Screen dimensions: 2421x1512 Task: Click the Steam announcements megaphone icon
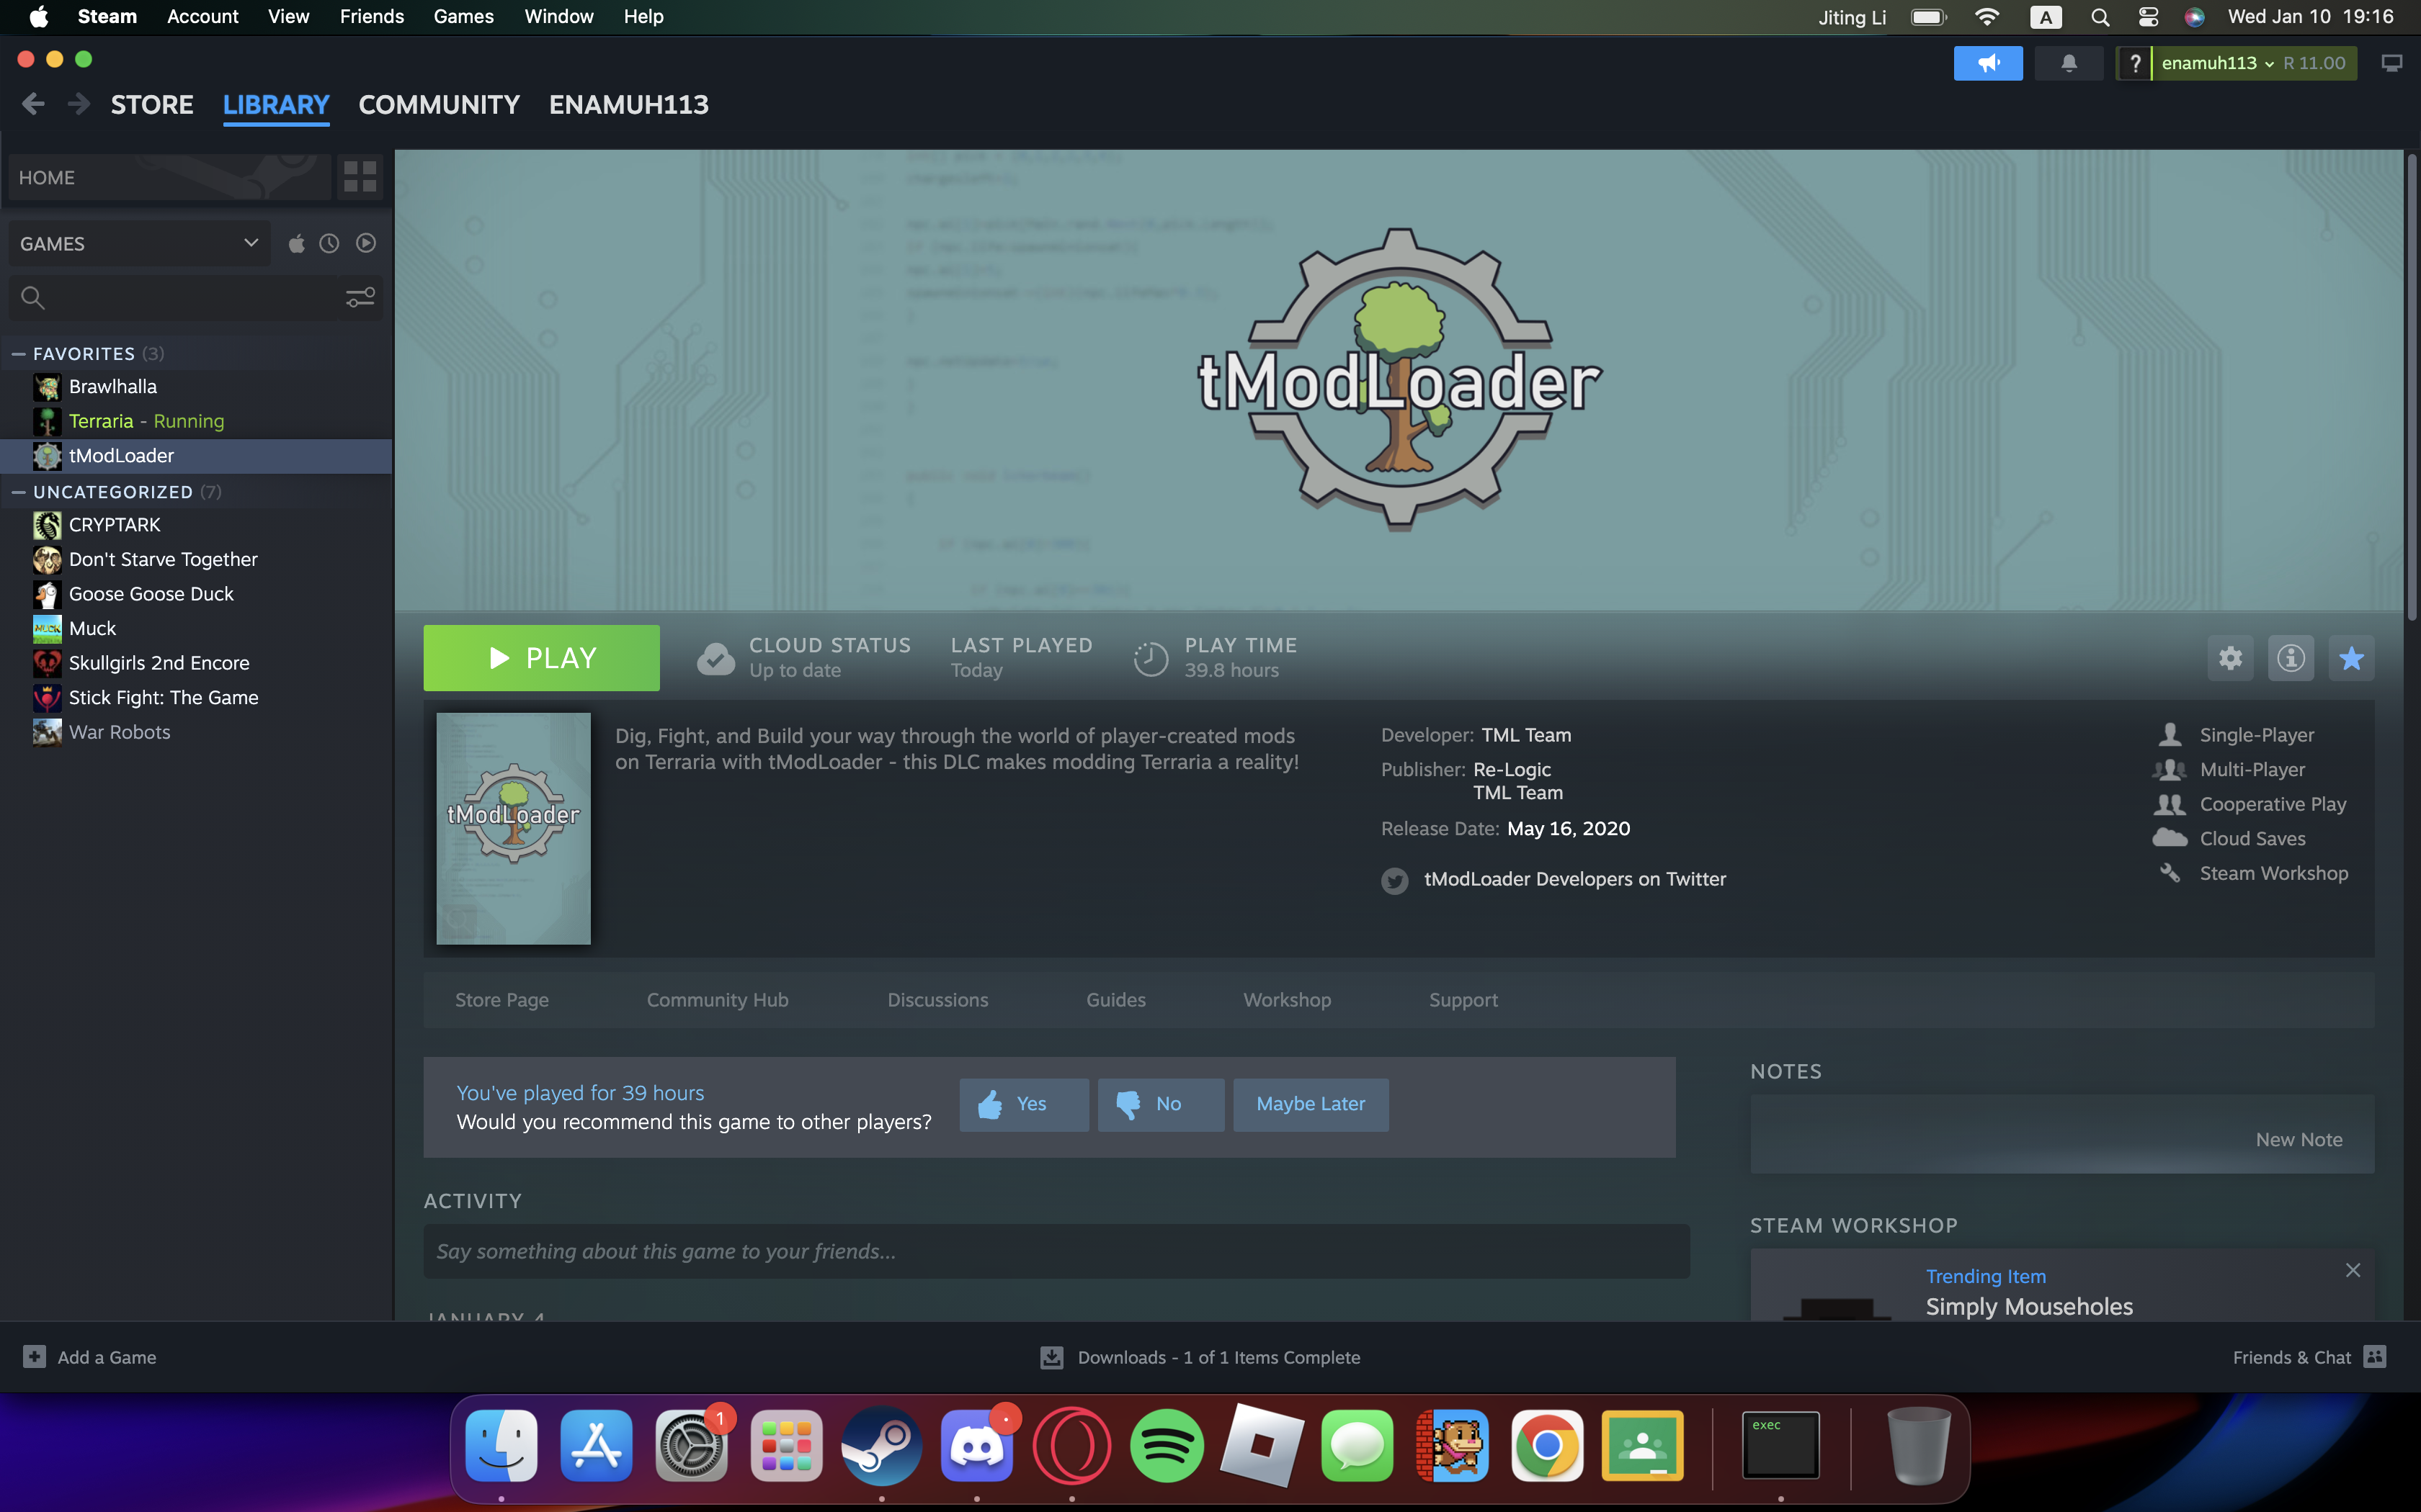pyautogui.click(x=1988, y=63)
